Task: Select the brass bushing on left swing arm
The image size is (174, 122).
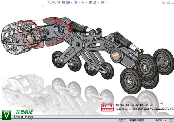Action: click(x=31, y=38)
